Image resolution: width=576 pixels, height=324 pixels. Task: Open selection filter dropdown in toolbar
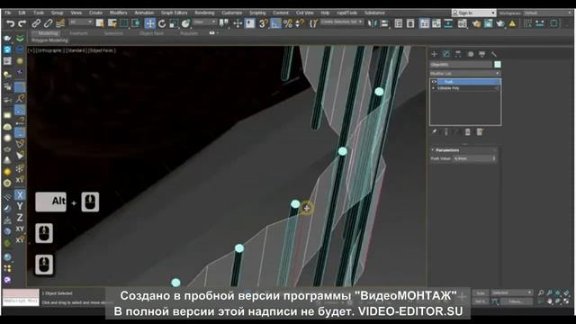81,22
